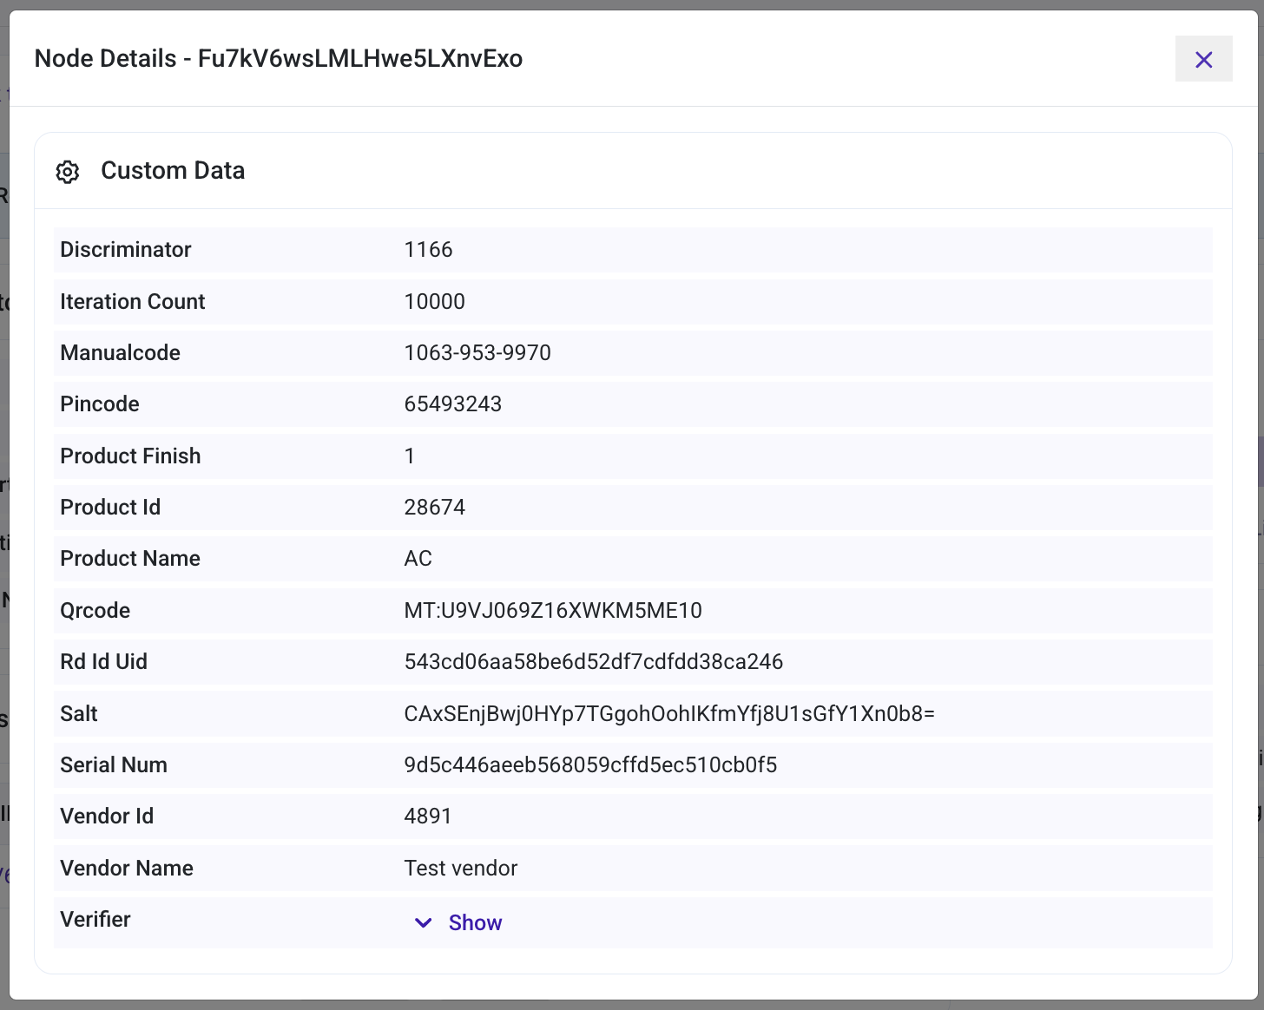The height and width of the screenshot is (1010, 1264).
Task: Select the Product Name AC value
Action: 418,558
